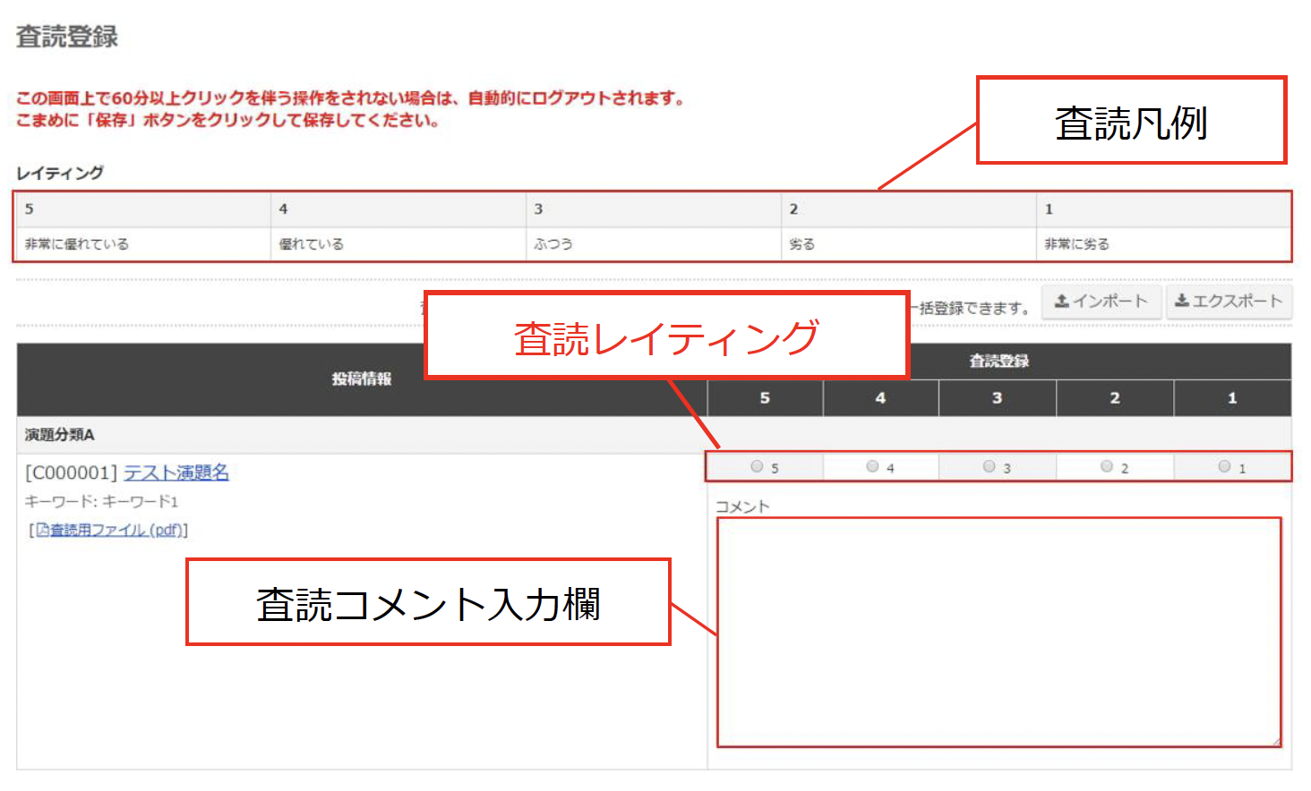Image resolution: width=1311 pixels, height=791 pixels.
Task: Click the 査読登録 dark table header
Action: coord(998,361)
